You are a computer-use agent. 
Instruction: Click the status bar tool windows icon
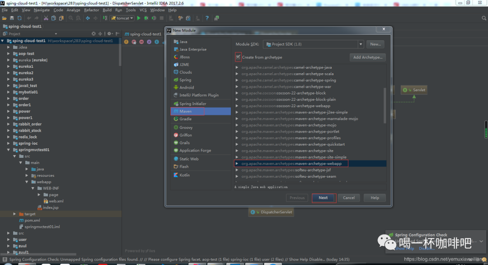pos(5,260)
